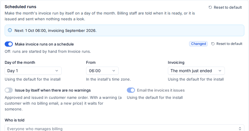The image size is (249, 131).
Task: Click the Approved and issued in customer name order text
Action: [x=63, y=103]
